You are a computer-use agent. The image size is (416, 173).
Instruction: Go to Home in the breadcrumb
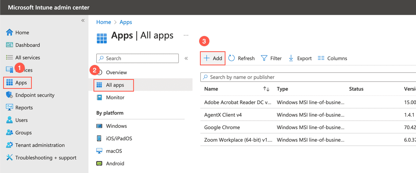[103, 22]
